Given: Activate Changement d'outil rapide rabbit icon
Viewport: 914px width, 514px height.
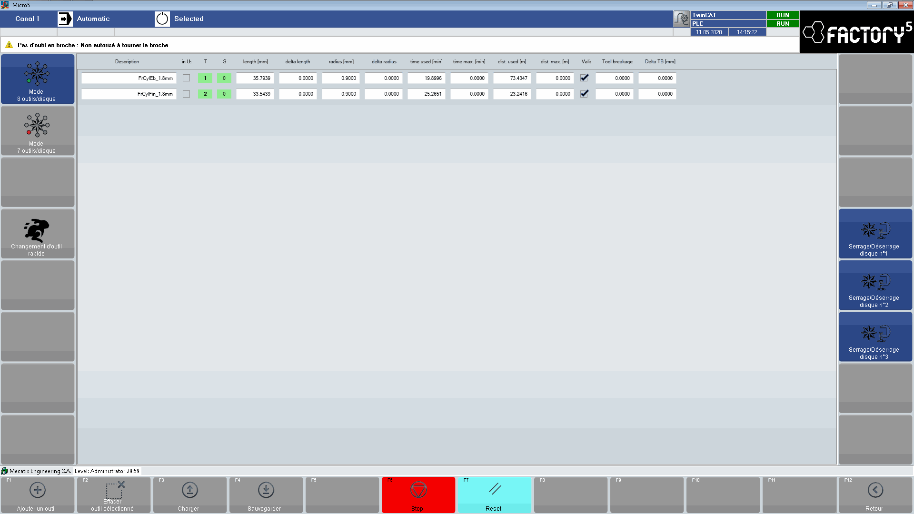Looking at the screenshot, I should pyautogui.click(x=37, y=230).
